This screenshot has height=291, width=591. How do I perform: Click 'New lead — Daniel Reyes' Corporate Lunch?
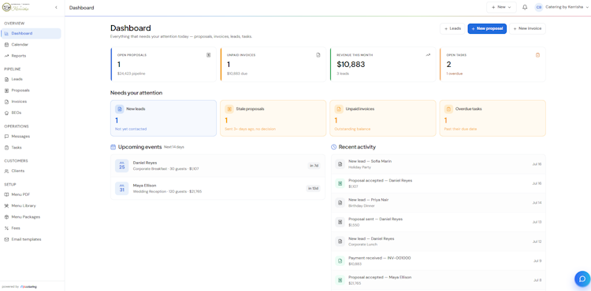(438, 241)
